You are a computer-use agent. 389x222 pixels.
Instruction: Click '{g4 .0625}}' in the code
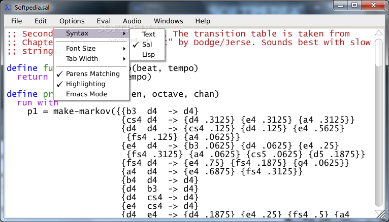[321, 163]
